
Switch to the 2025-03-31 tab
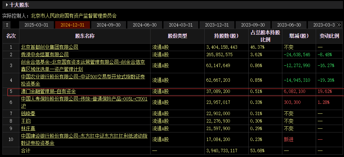(36, 25)
